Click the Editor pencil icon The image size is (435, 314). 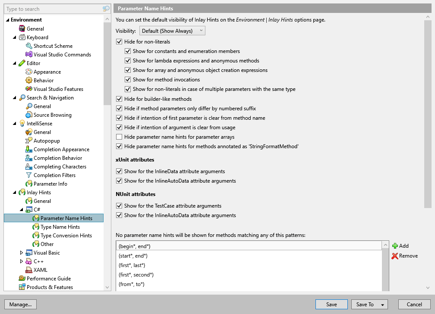(x=22, y=63)
